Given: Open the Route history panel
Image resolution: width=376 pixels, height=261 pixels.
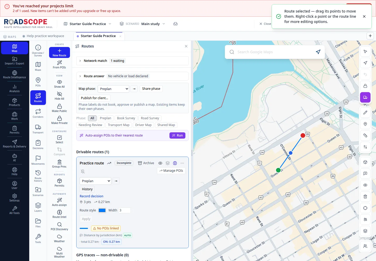Looking at the screenshot, I should (x=38, y=176).
